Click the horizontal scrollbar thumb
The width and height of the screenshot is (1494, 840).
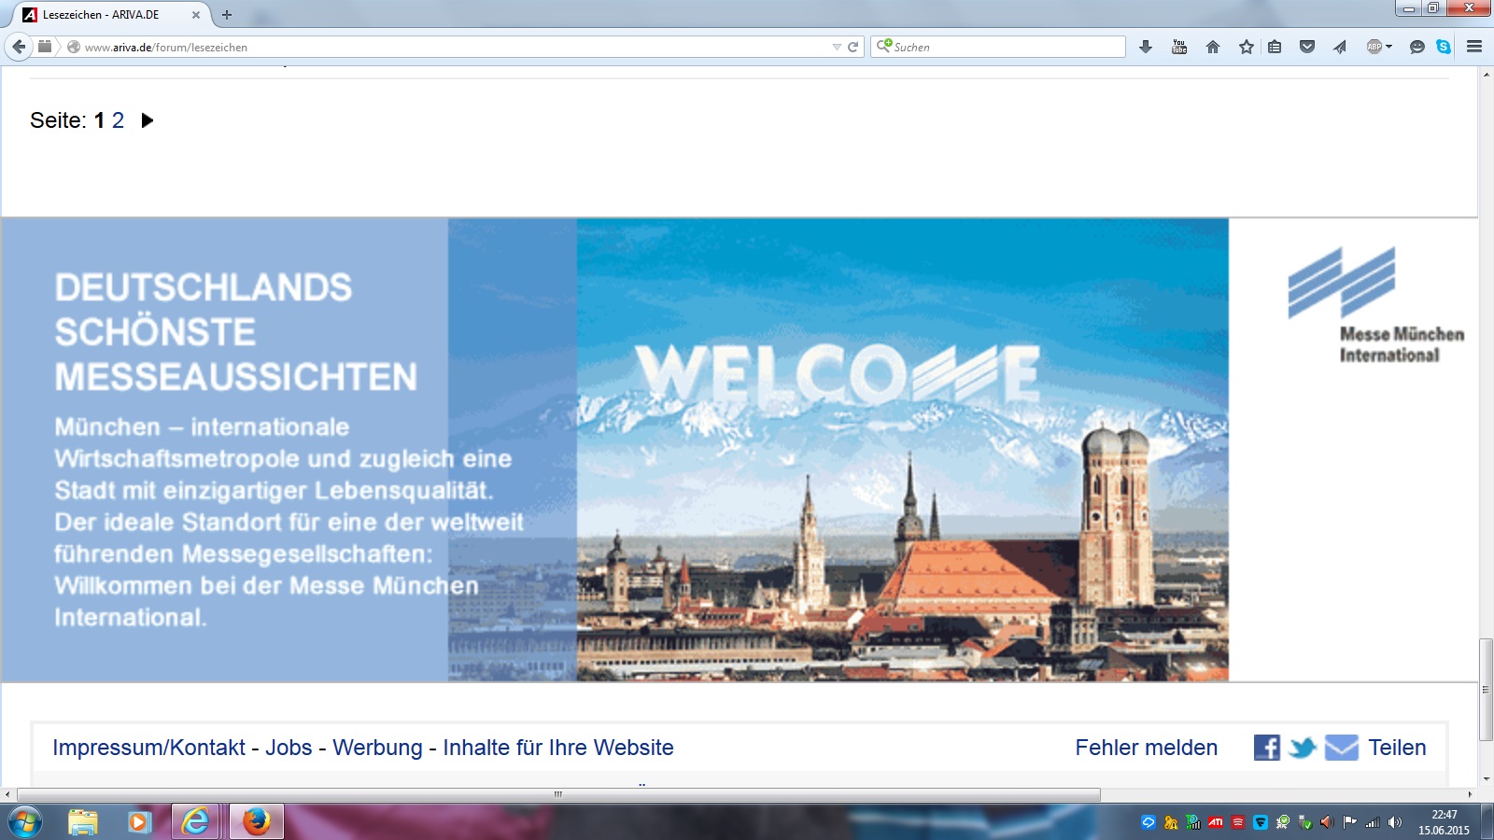[558, 795]
